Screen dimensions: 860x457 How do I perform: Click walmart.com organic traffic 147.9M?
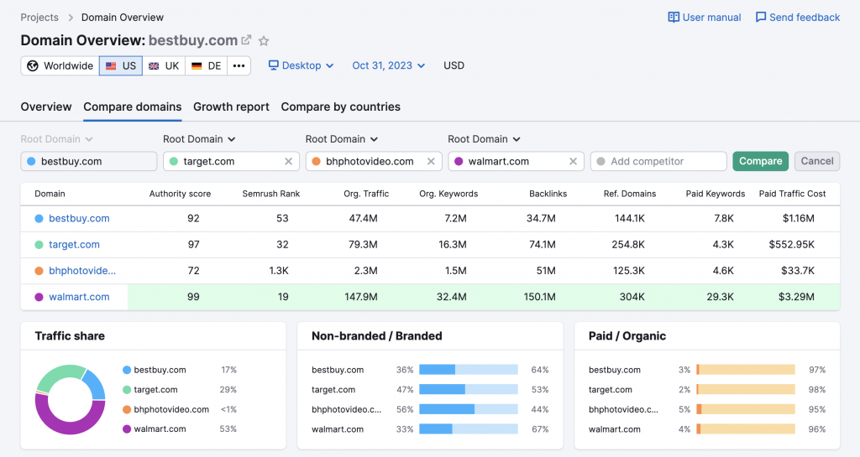click(361, 297)
